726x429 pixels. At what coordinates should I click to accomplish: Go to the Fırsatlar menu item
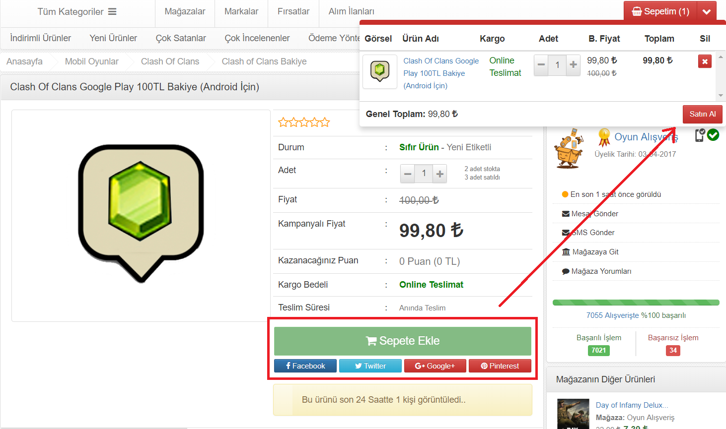point(293,11)
